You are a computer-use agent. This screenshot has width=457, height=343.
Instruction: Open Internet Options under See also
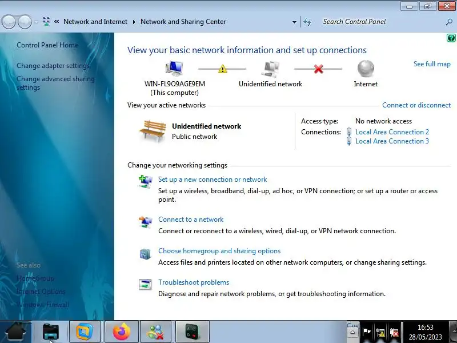coord(41,292)
